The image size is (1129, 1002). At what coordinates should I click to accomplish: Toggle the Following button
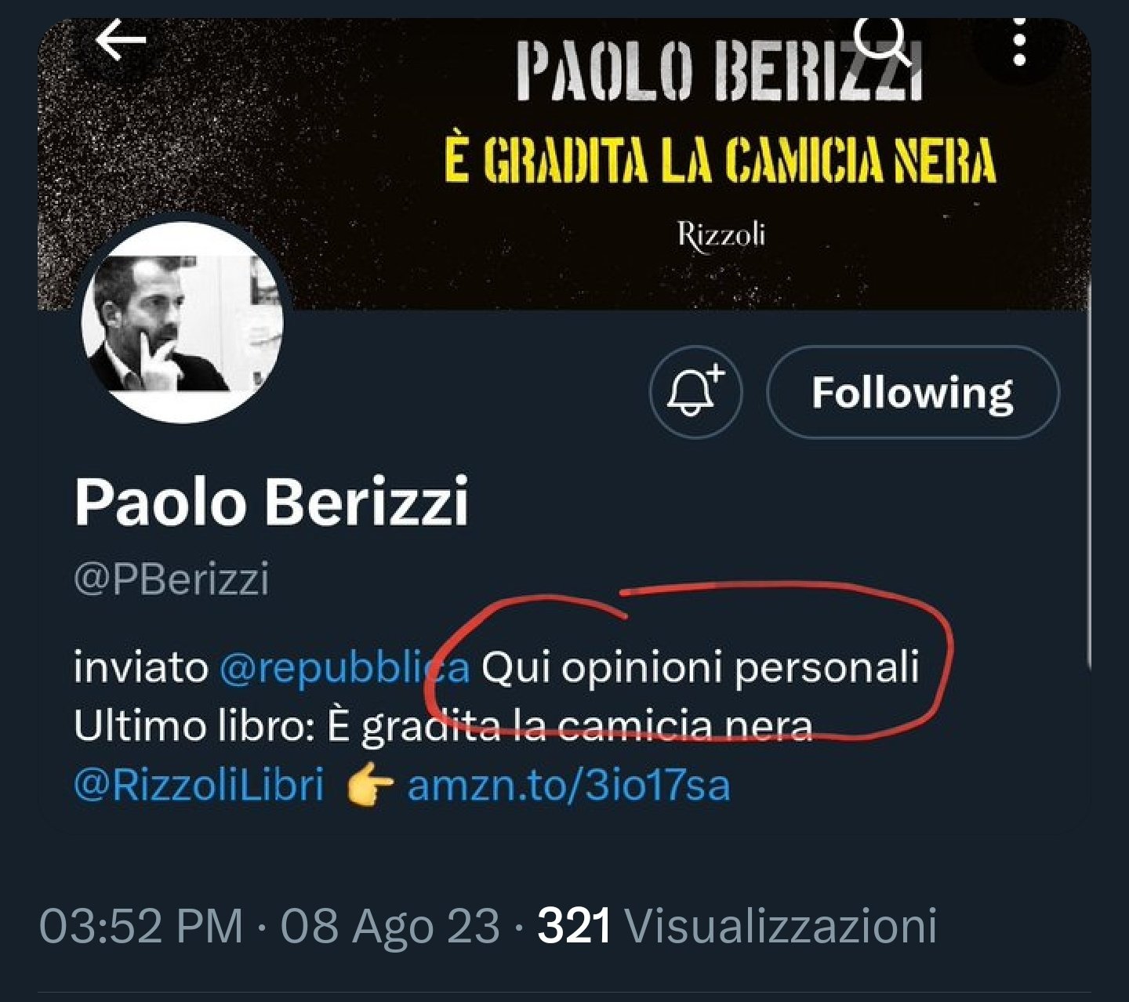tap(912, 392)
